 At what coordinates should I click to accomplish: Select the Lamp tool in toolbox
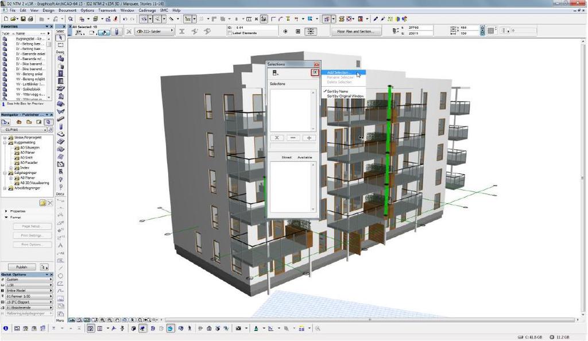tap(61, 179)
